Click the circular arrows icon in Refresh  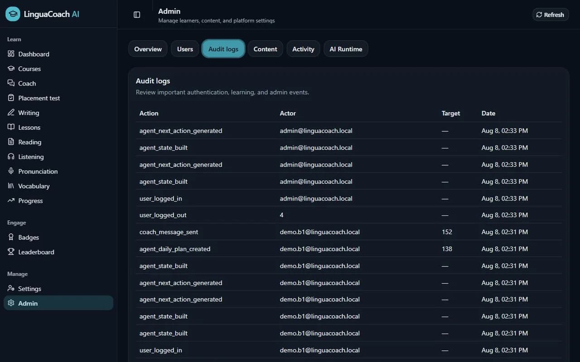[539, 14]
